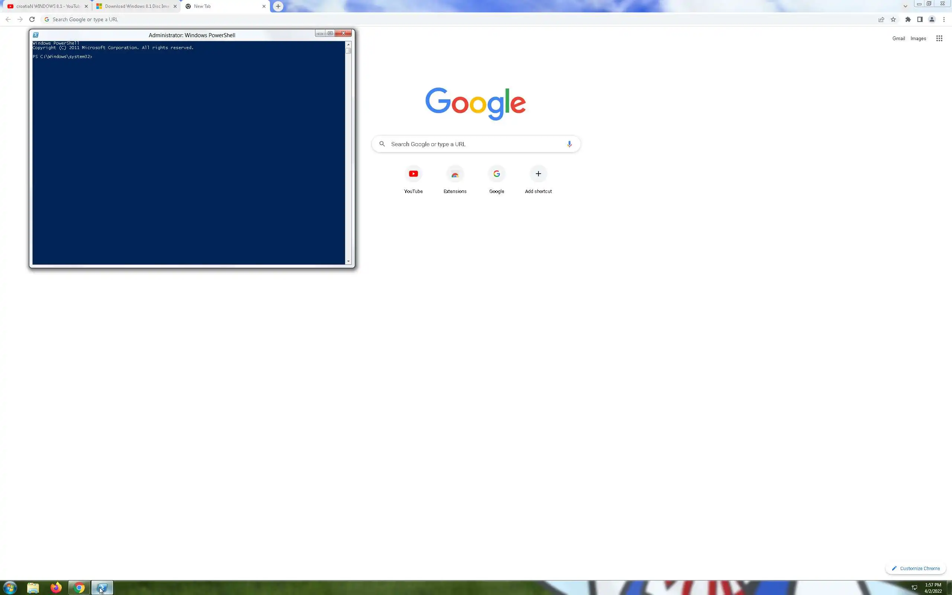
Task: Bookmark this tab with star icon
Action: 893,19
